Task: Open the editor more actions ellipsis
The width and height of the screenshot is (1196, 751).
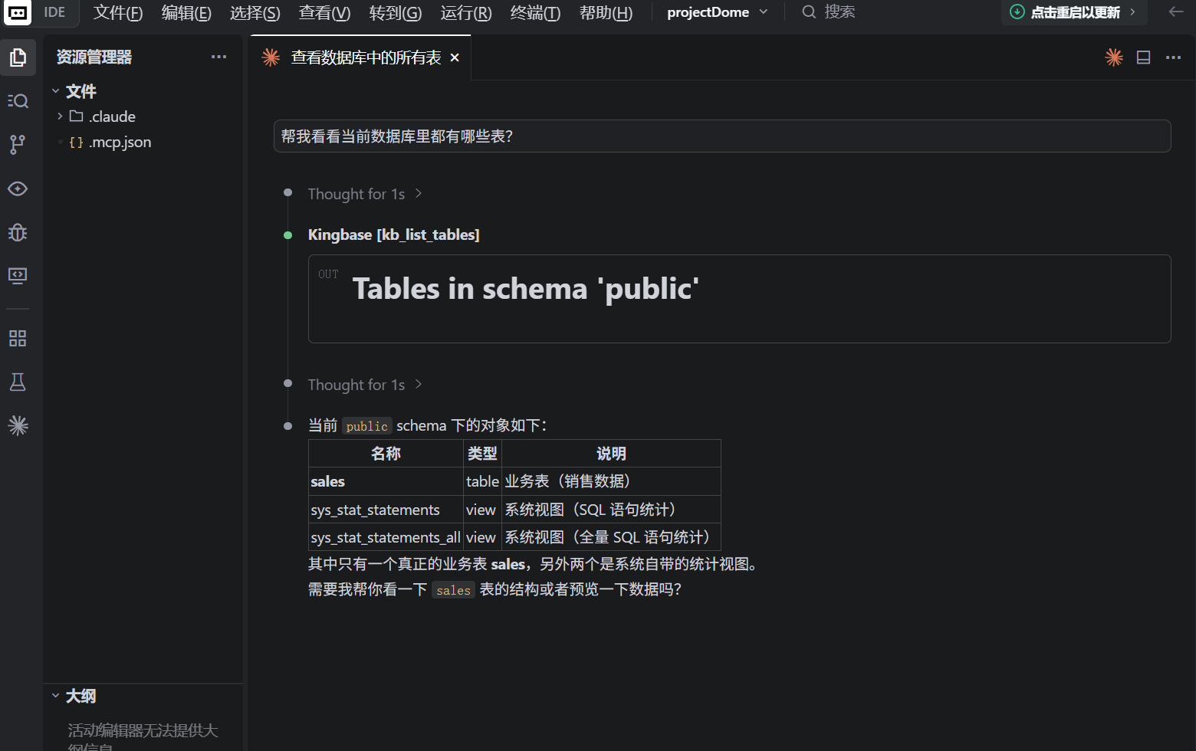Action: point(1173,57)
